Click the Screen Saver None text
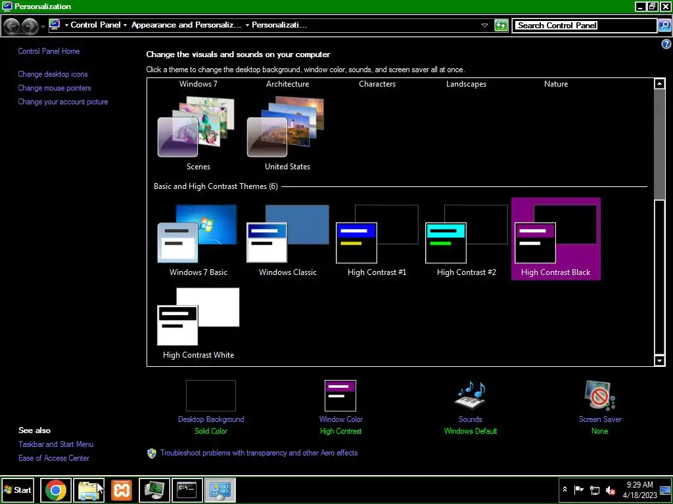Viewport: 673px width, 504px height. coord(599,431)
